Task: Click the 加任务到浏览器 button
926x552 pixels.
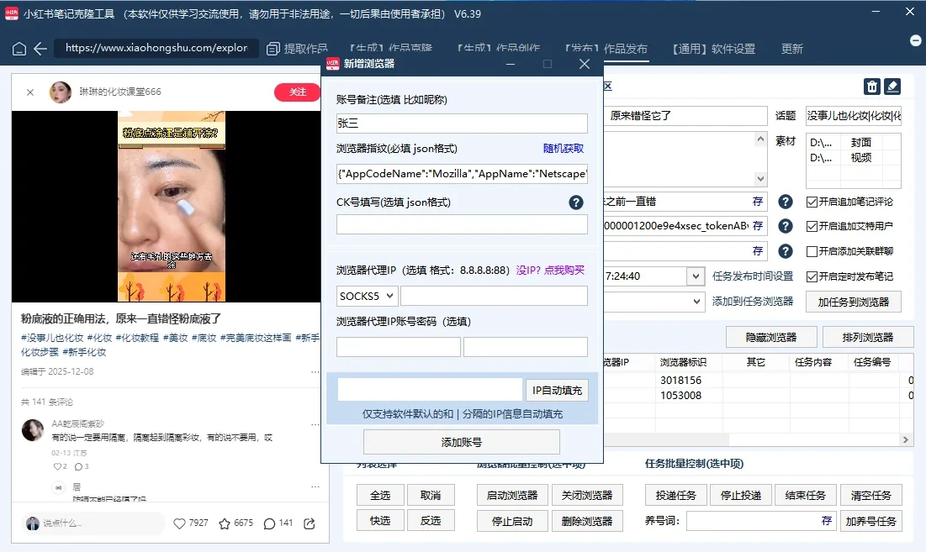Action: (x=854, y=302)
